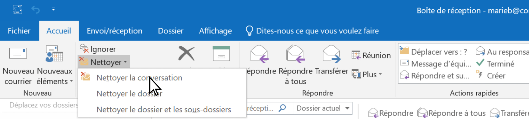Viewport: 529px width, 119px height.
Task: Archive message with the archive box icon
Action: (x=221, y=53)
